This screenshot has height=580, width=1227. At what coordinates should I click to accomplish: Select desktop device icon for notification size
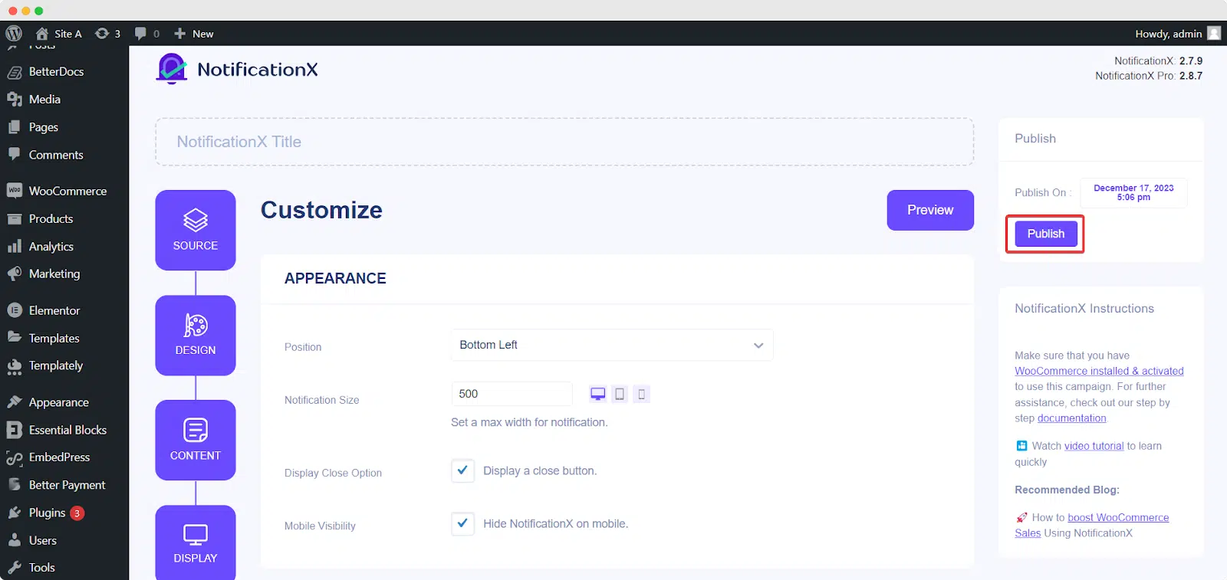click(598, 394)
